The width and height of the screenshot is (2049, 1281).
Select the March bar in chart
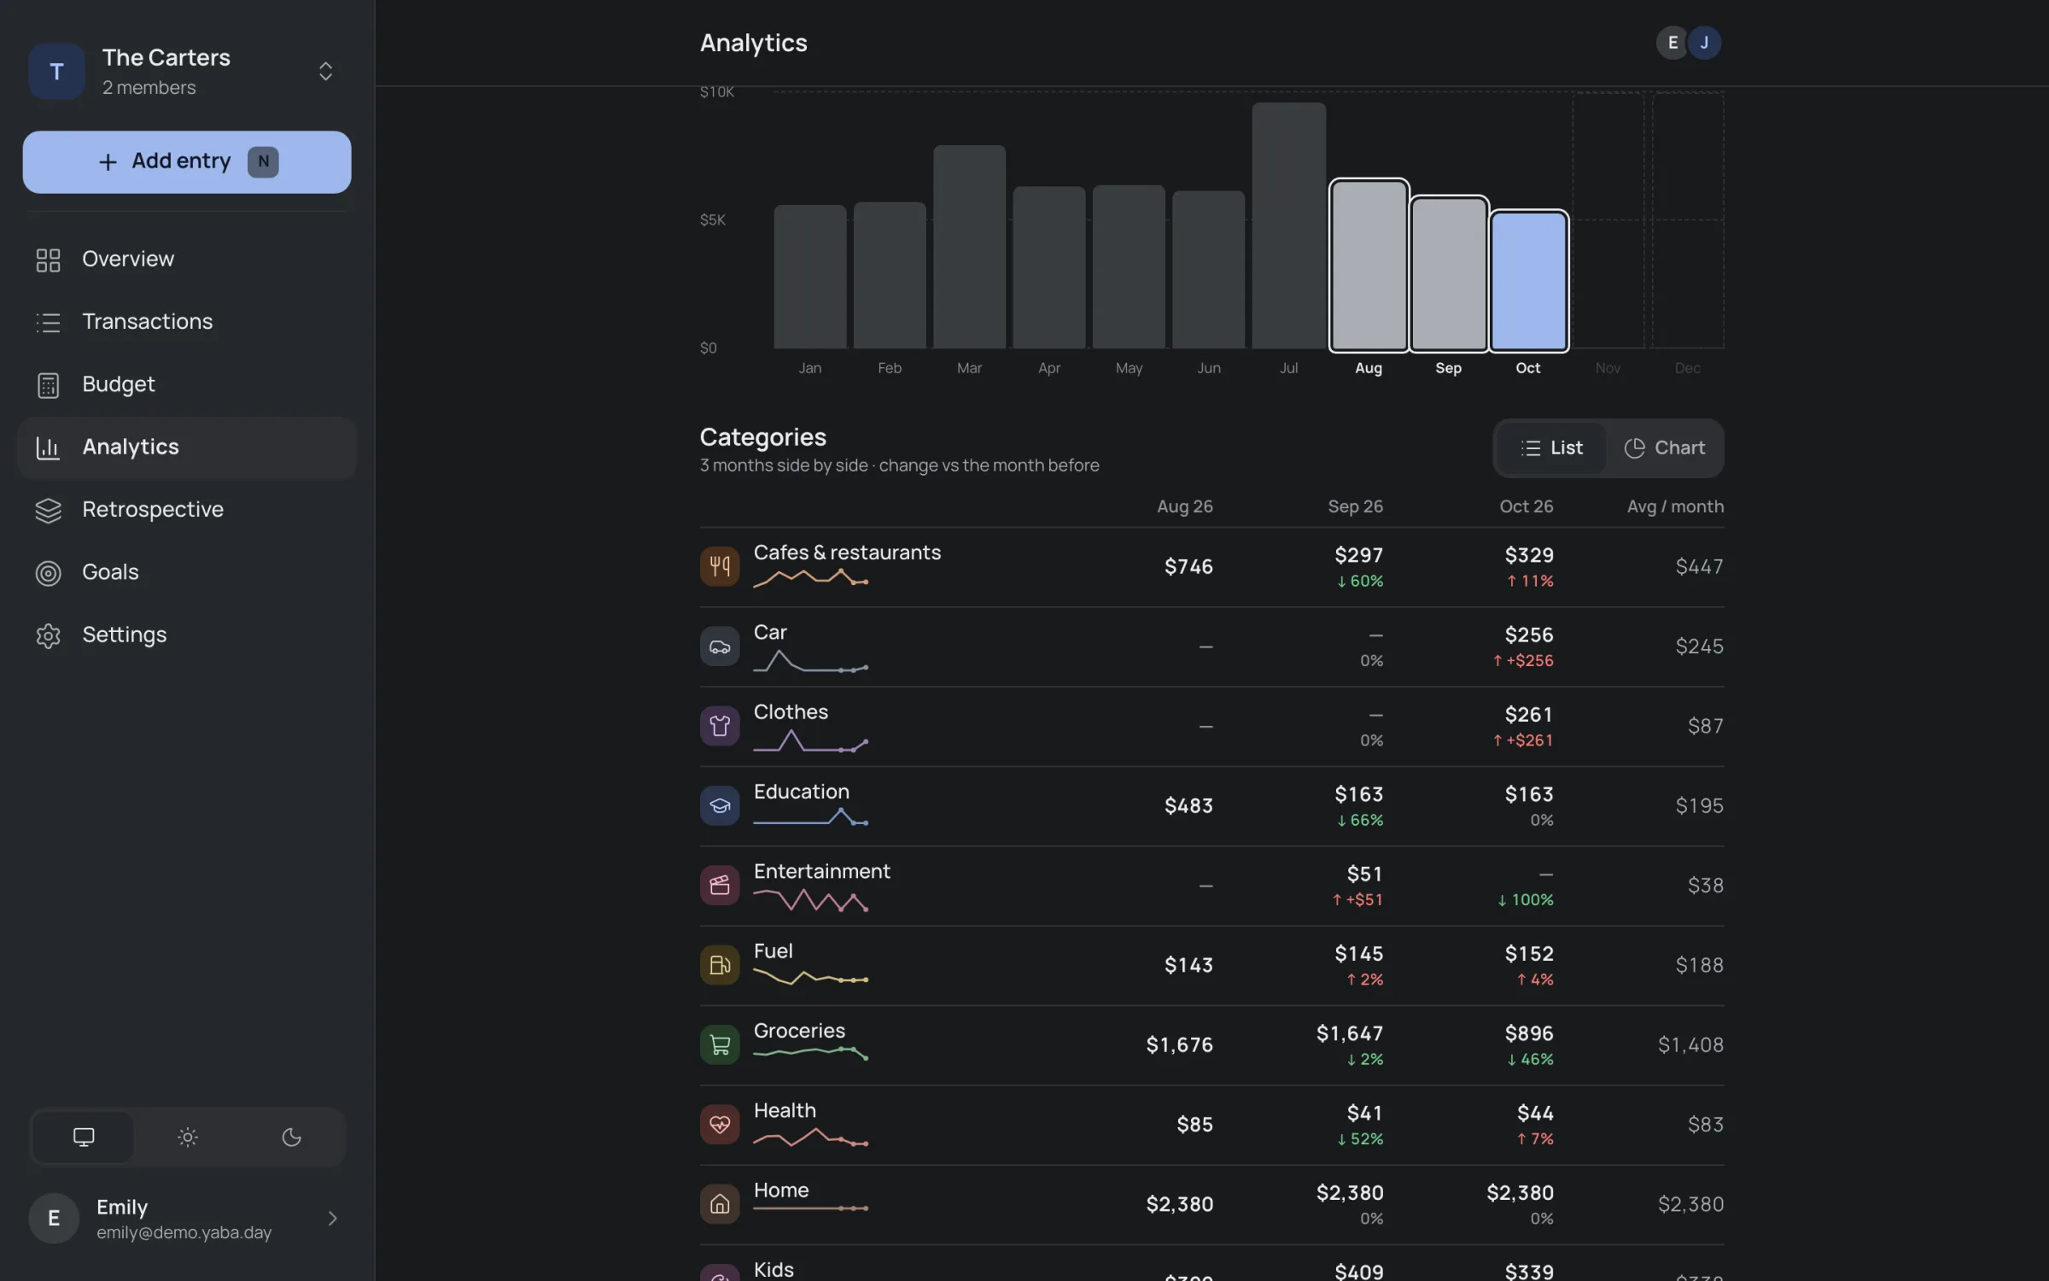pyautogui.click(x=969, y=247)
